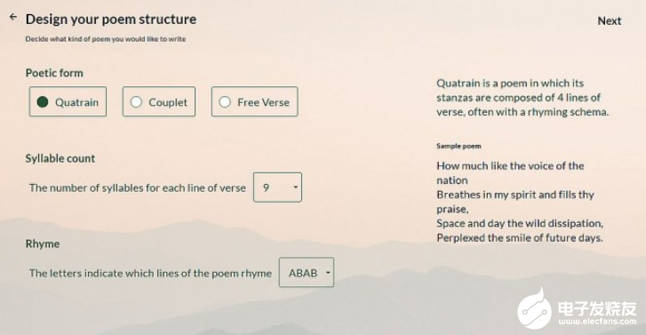646x335 pixels.
Task: Click the empty circle beside Couplet
Action: pos(136,102)
